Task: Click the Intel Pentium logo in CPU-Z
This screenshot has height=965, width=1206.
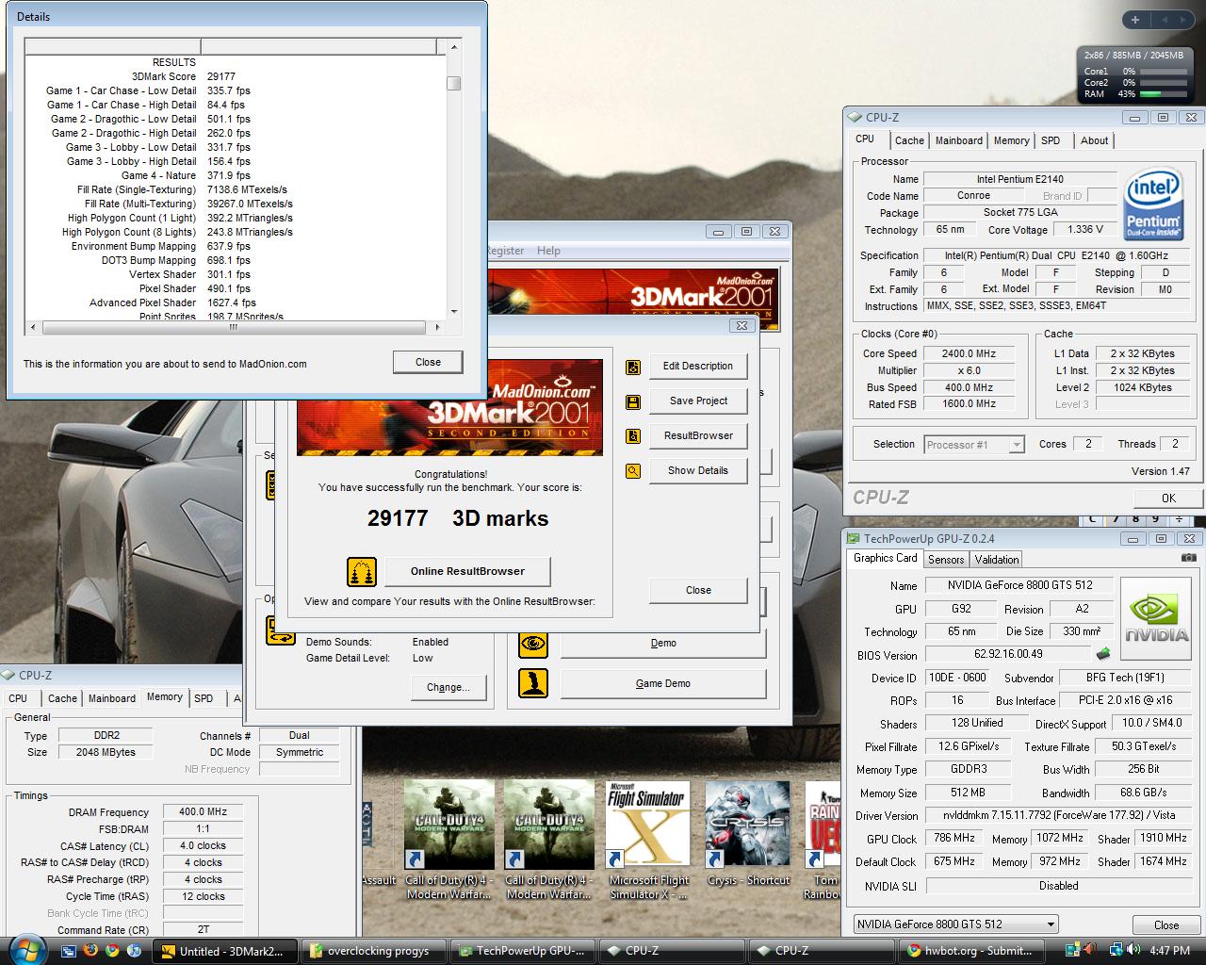Action: pyautogui.click(x=1154, y=205)
